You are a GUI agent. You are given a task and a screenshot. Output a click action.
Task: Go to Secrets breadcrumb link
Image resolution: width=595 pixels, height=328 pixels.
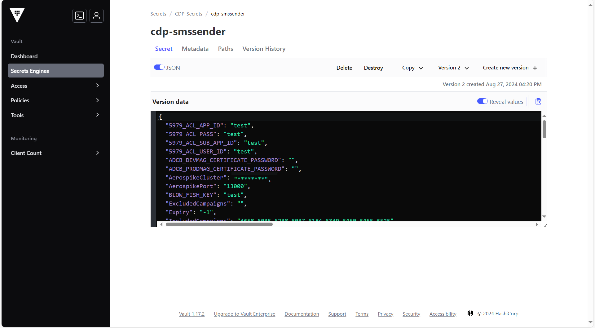click(x=158, y=14)
